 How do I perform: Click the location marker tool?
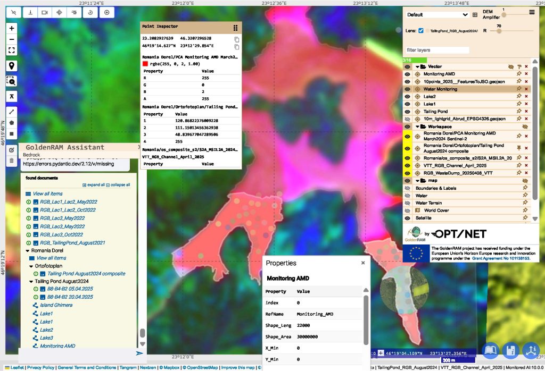12,66
